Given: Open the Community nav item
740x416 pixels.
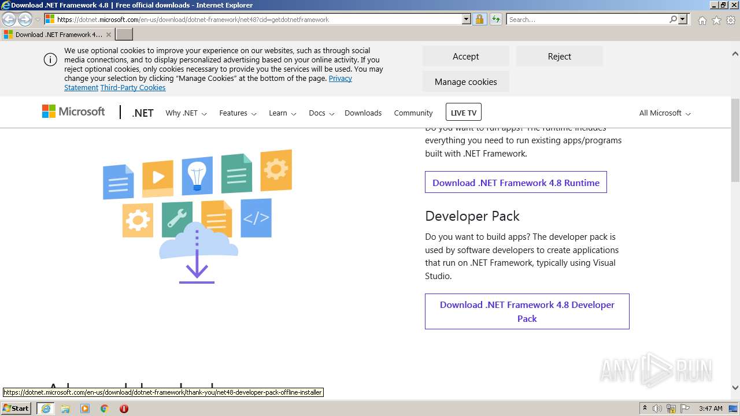Looking at the screenshot, I should click(x=413, y=113).
